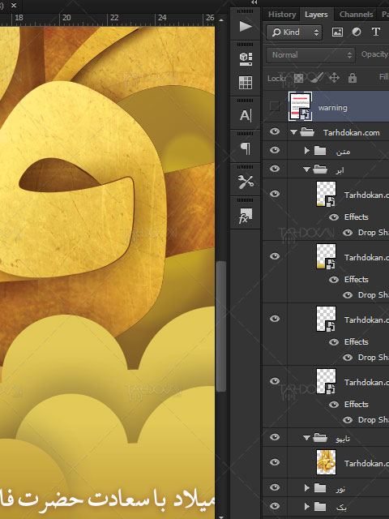Lock image pixels brush icon
Viewport: 389px width, 519px height.
316,78
